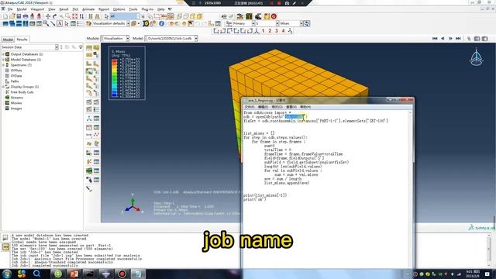The width and height of the screenshot is (496, 279).
Task: Open the Visualization defaults dropdown
Action: pyautogui.click(x=128, y=23)
